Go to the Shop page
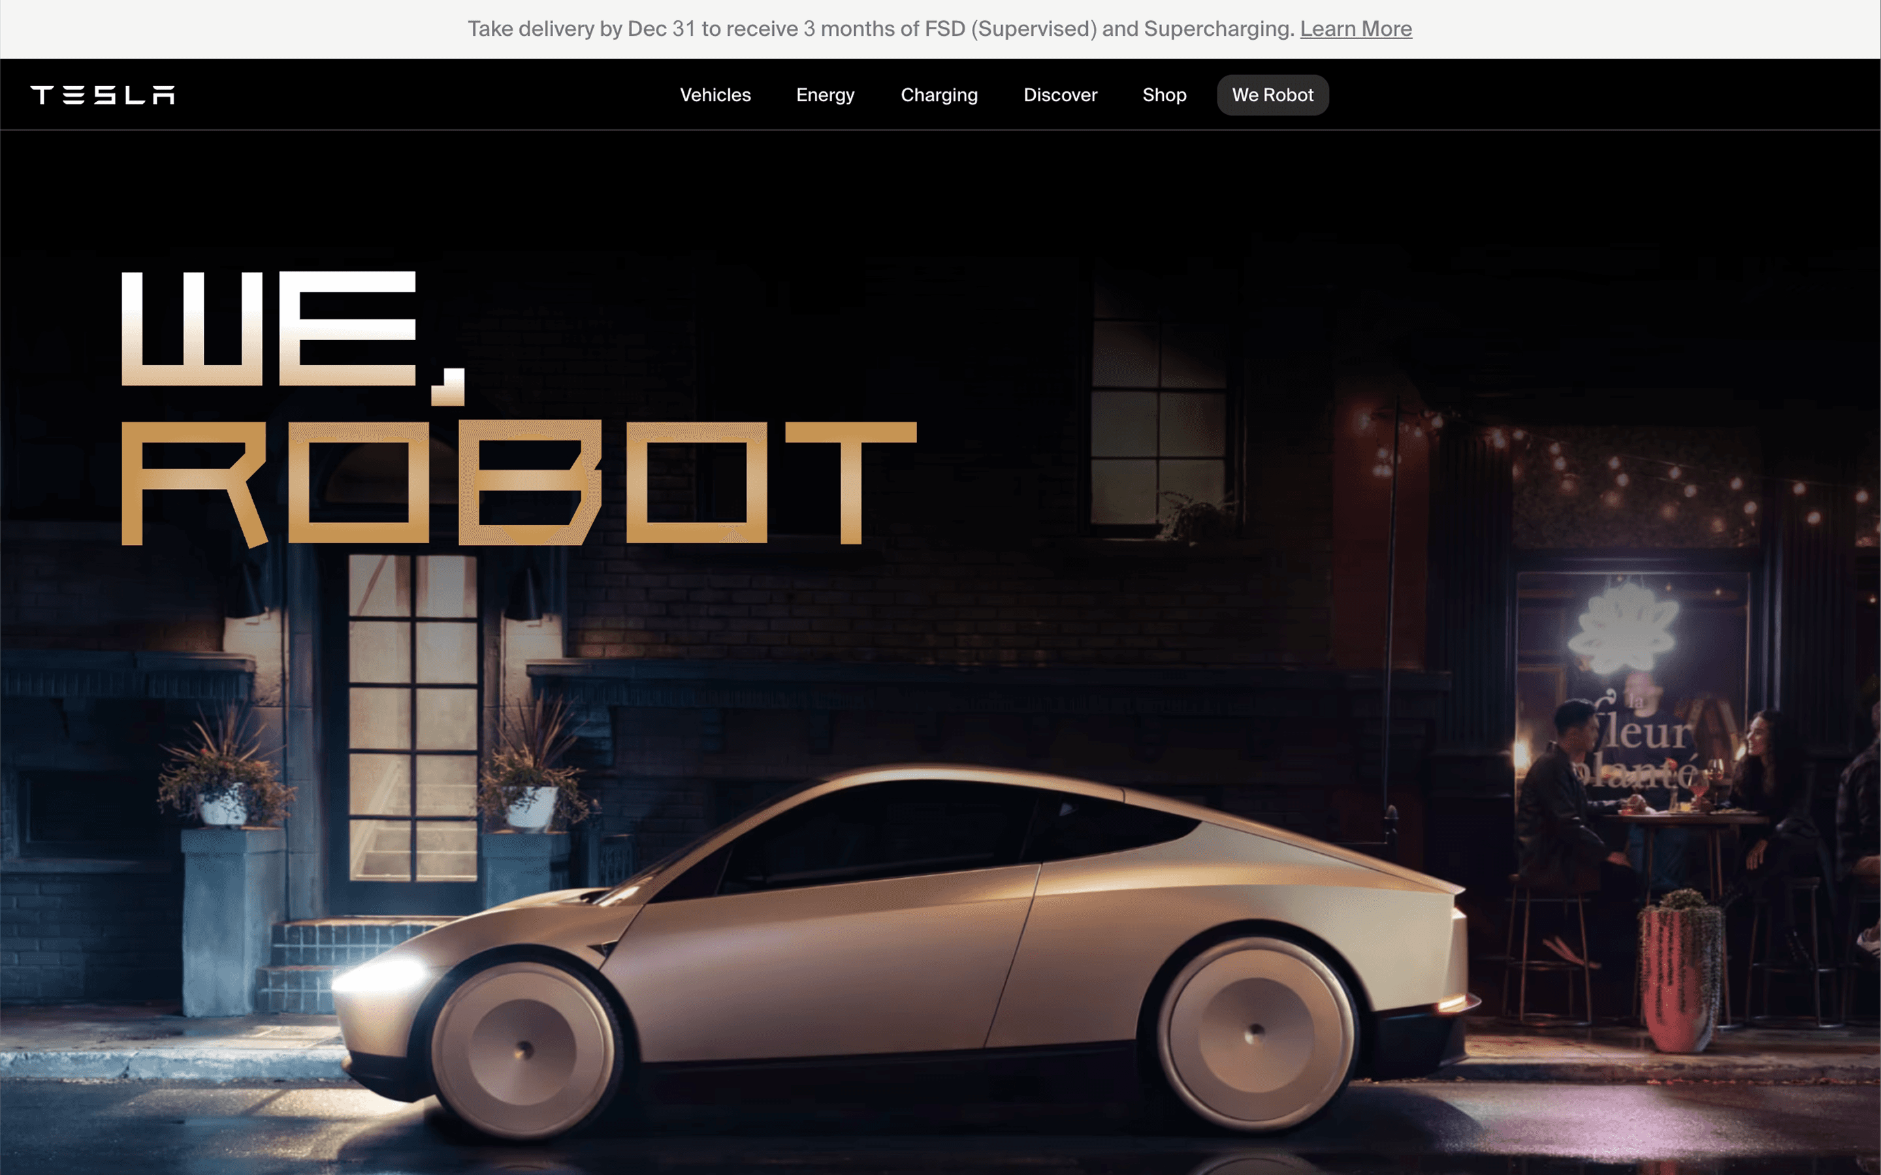This screenshot has height=1175, width=1881. [x=1165, y=95]
